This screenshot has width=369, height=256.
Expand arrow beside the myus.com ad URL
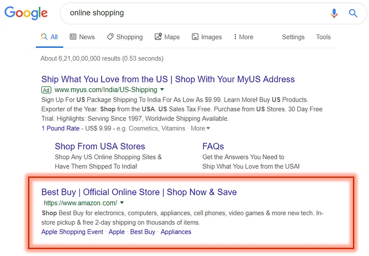click(x=162, y=90)
